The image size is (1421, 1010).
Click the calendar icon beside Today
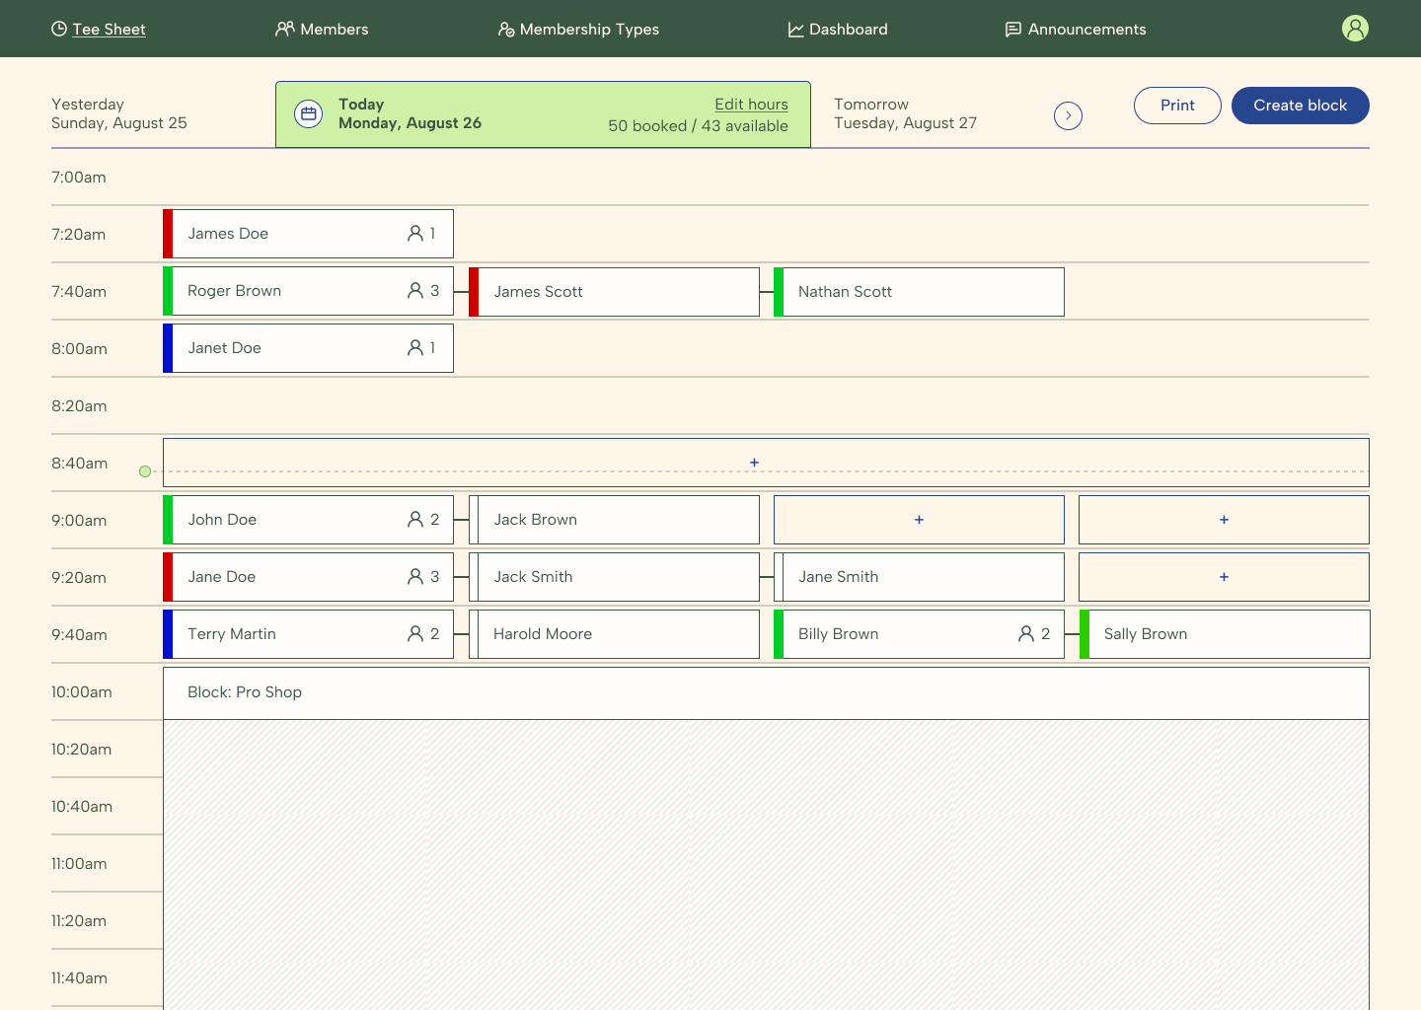click(309, 113)
